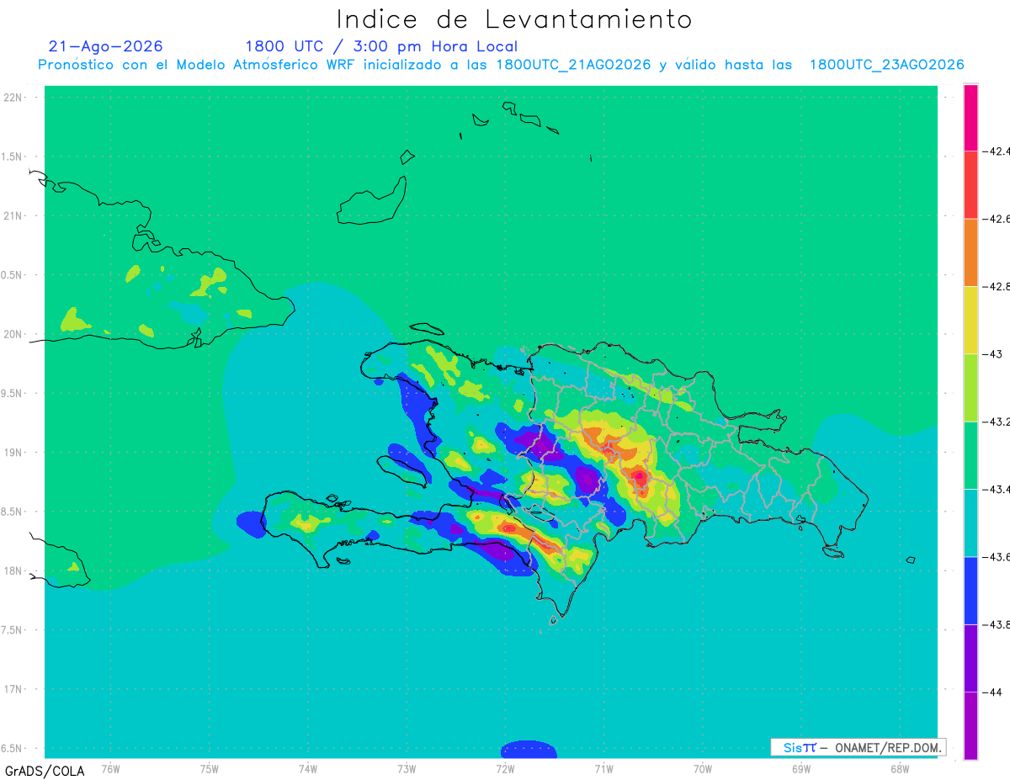Click the '75W' longitude label
Screen dimensions: 1010x780
[209, 767]
